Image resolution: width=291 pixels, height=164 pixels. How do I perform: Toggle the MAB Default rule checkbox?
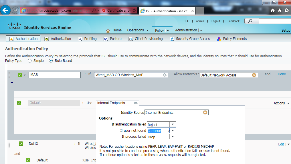(x=19, y=103)
